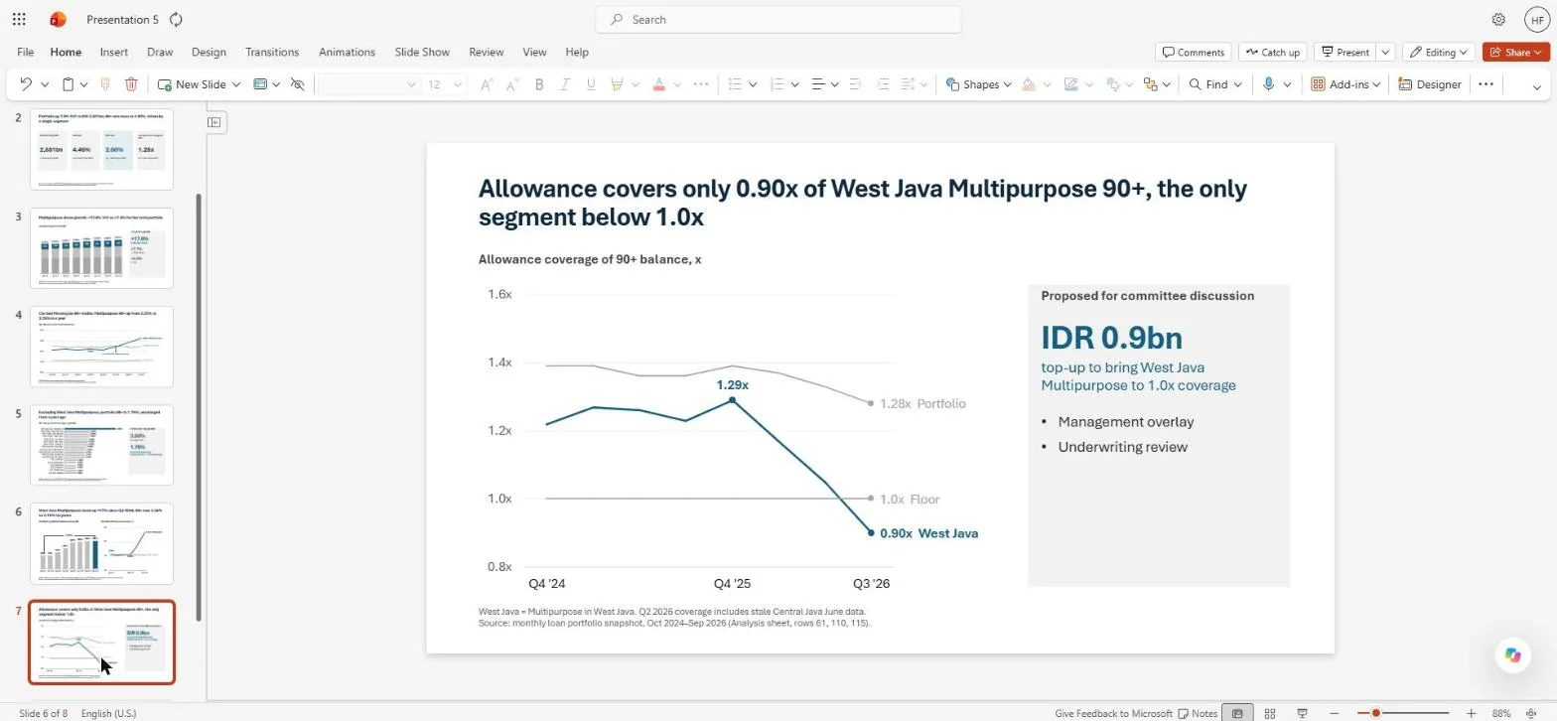The height and width of the screenshot is (721, 1557).
Task: Open the app launcher grid
Action: tap(19, 19)
